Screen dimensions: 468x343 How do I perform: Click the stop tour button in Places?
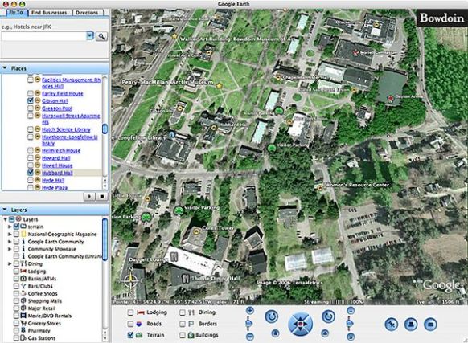tap(101, 197)
